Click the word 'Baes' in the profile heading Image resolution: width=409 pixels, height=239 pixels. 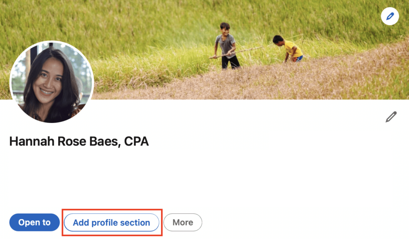pos(105,142)
